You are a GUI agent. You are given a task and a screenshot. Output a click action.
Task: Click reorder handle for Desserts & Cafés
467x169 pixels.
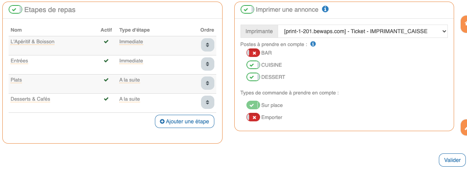click(207, 102)
